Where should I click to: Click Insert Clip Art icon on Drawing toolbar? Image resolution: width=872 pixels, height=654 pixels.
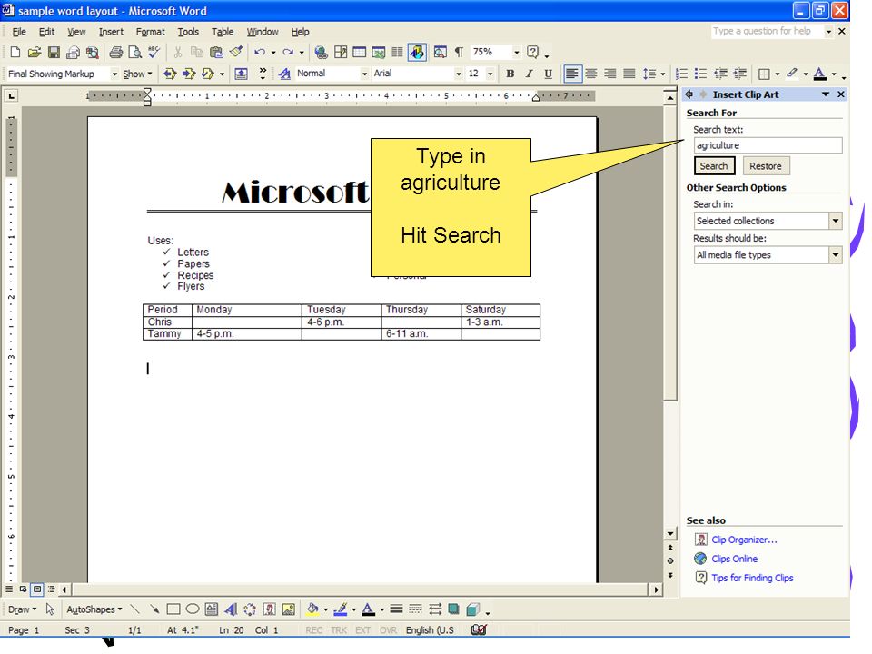269,610
